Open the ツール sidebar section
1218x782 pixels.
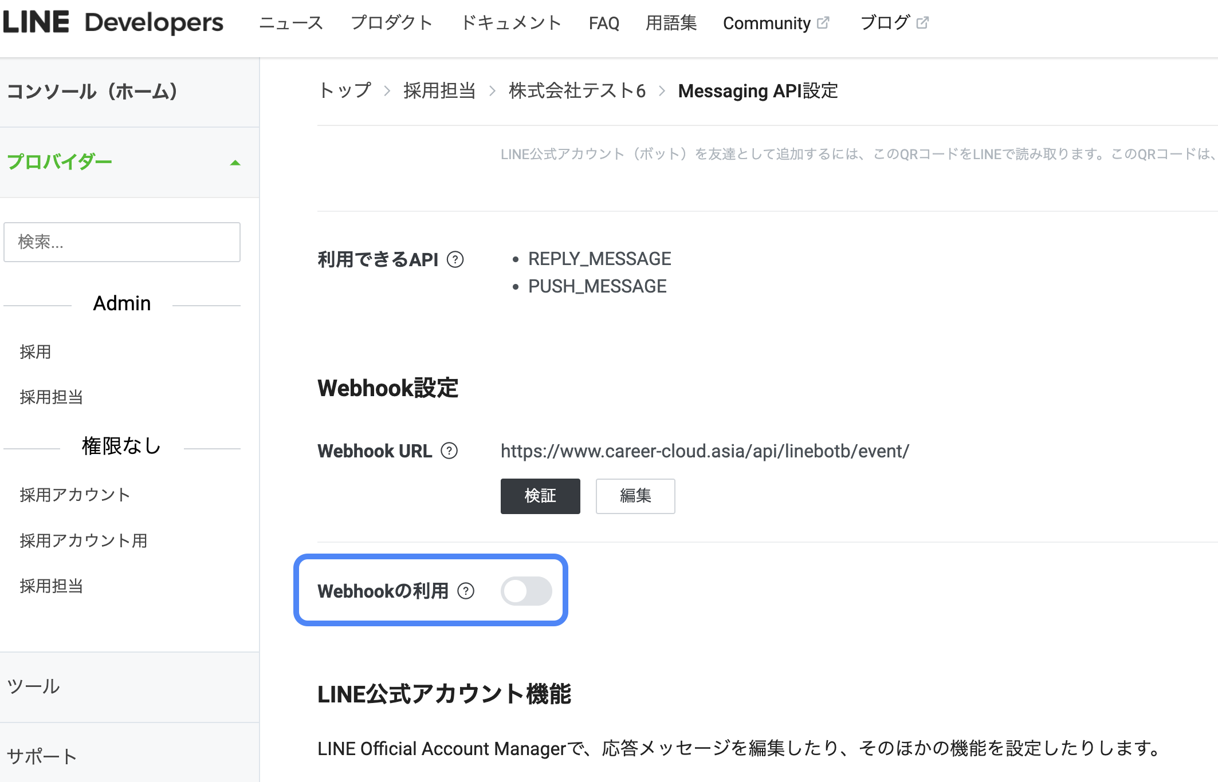tap(129, 687)
